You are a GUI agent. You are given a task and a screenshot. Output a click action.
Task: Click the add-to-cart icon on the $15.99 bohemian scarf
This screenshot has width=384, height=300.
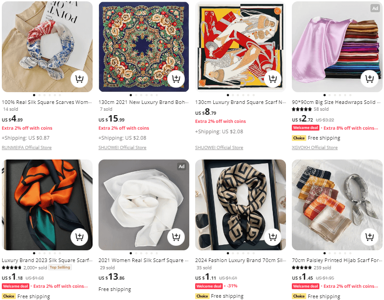[176, 78]
